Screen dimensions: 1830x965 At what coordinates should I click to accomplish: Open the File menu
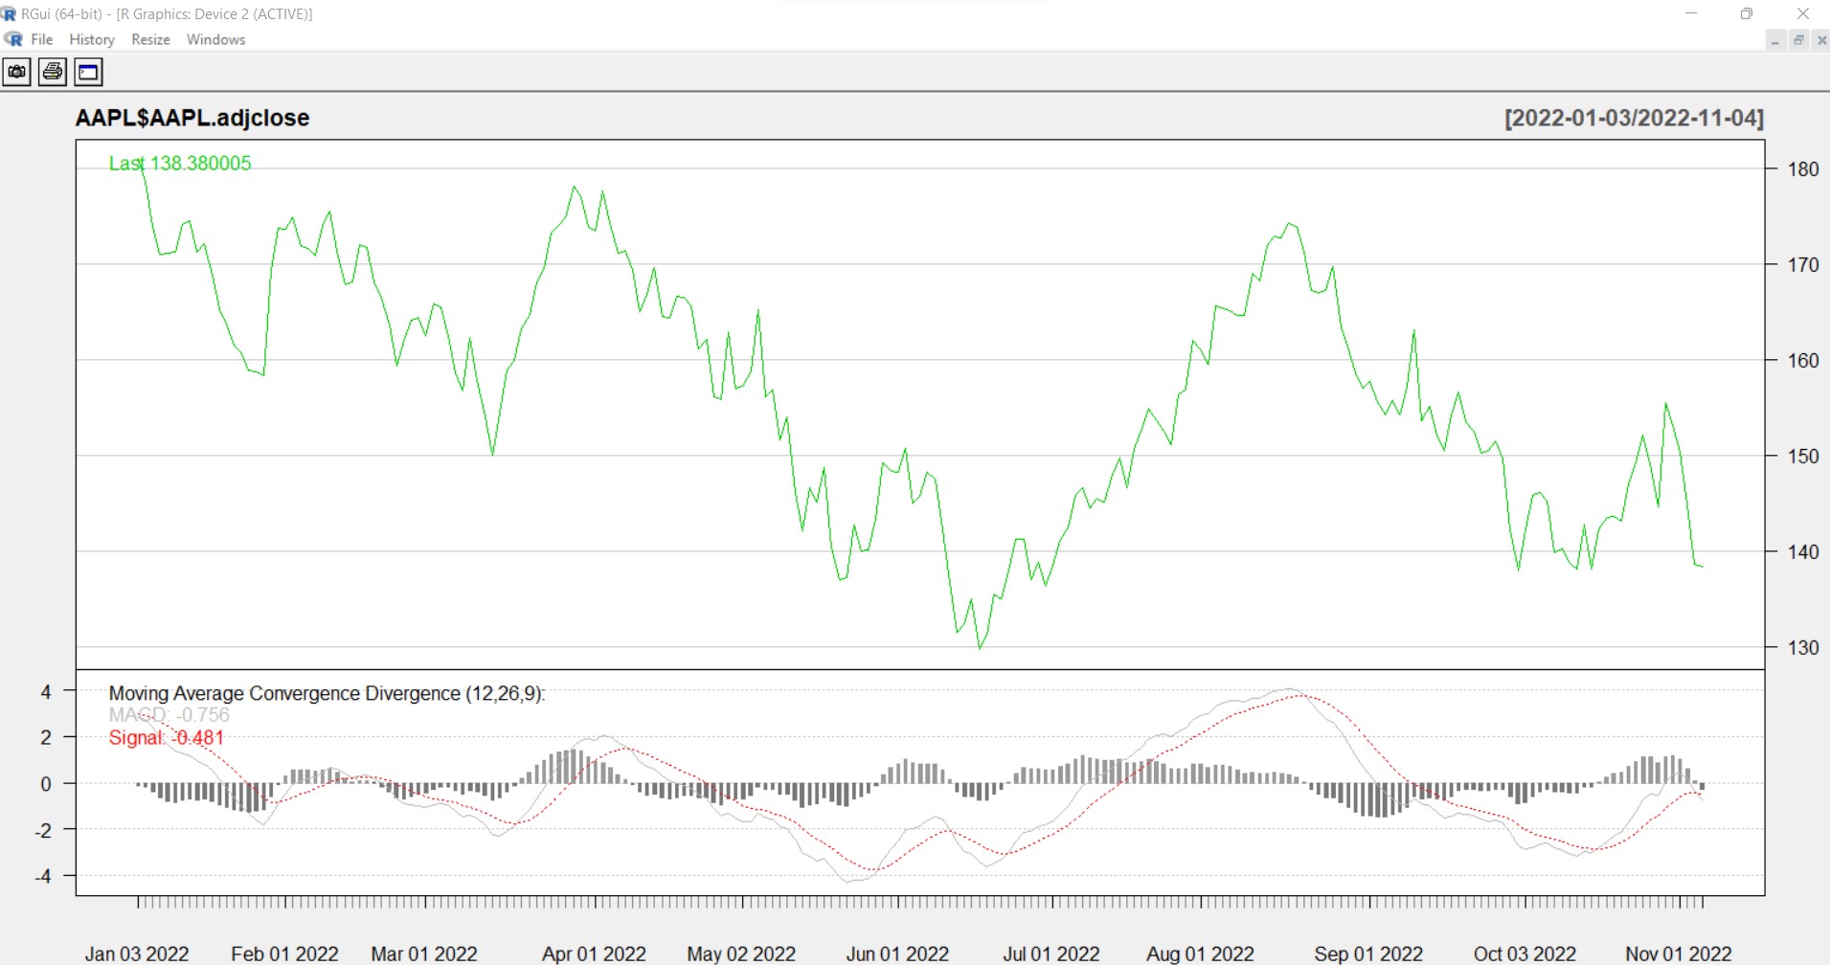pyautogui.click(x=41, y=39)
